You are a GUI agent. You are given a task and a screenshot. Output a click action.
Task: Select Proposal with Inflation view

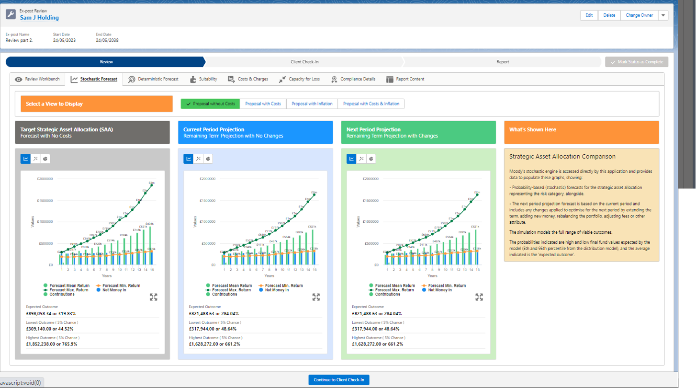pyautogui.click(x=312, y=103)
